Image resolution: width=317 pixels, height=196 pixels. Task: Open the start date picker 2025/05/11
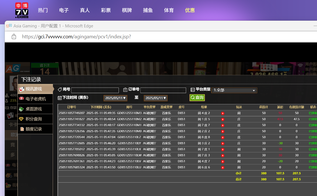(115, 98)
